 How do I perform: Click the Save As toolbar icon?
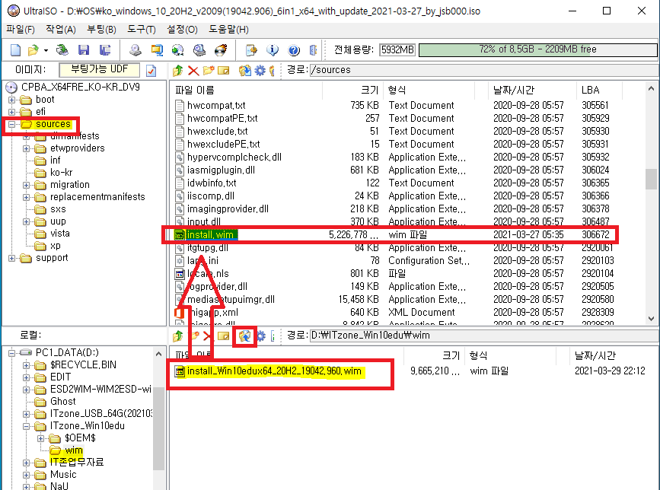pos(105,50)
